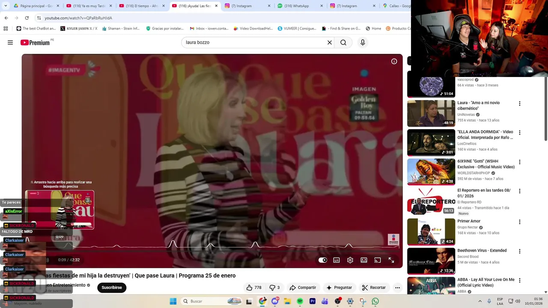Go back in the browser
Image resolution: width=548 pixels, height=308 pixels.
[x=6, y=18]
